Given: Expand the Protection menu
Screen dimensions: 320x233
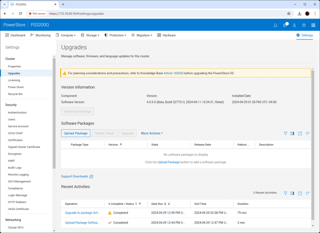Looking at the screenshot, I should pos(115,35).
